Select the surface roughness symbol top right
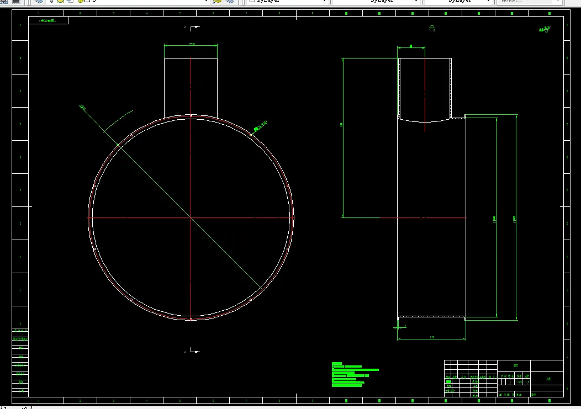 (x=545, y=29)
